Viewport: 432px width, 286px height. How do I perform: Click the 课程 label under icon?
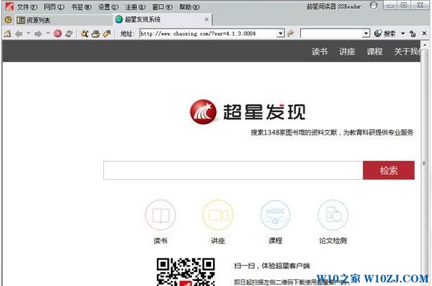point(275,241)
